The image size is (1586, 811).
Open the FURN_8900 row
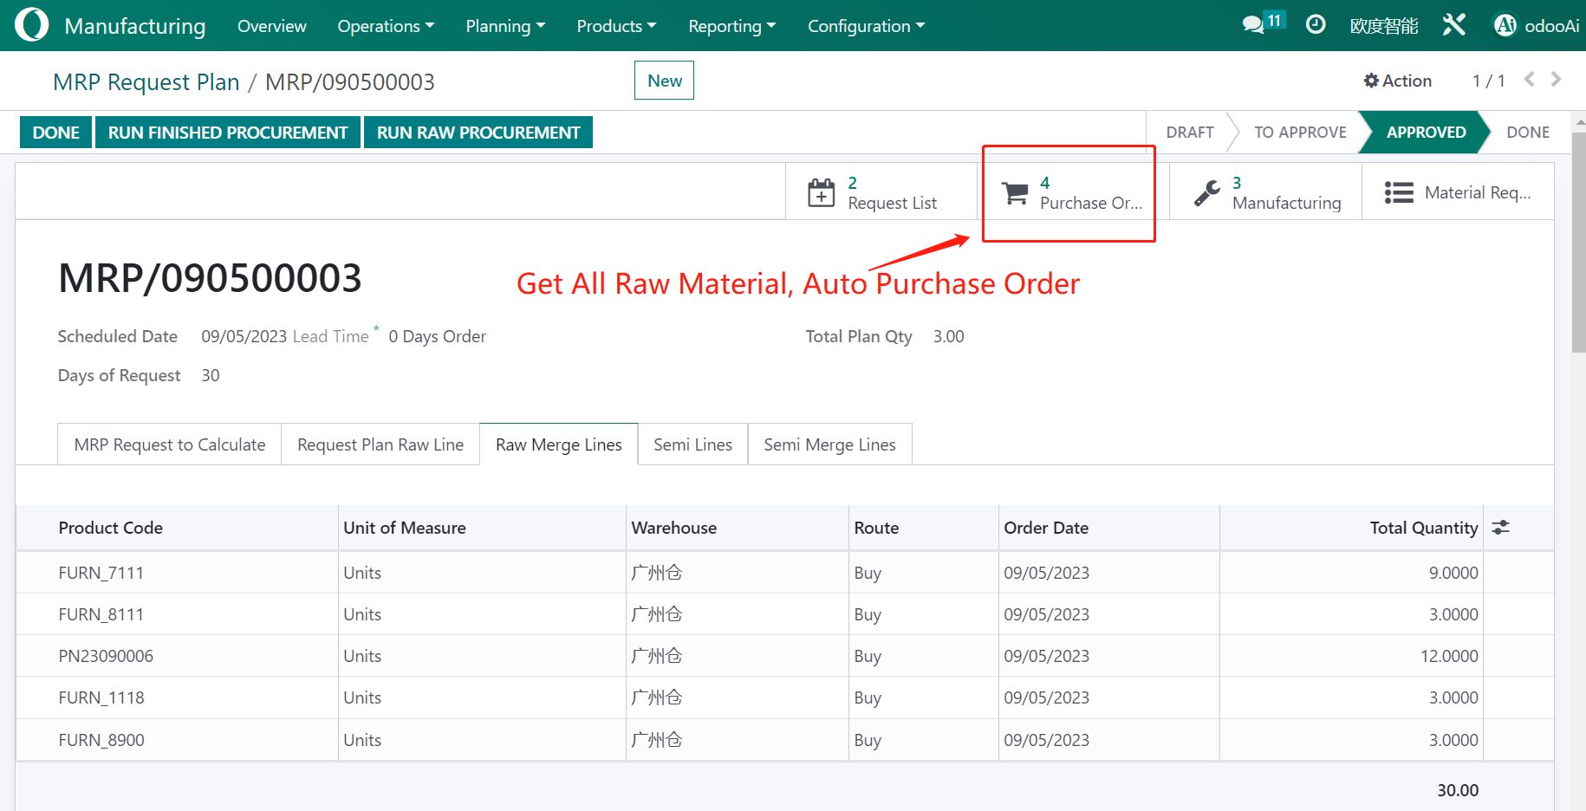tap(784, 740)
